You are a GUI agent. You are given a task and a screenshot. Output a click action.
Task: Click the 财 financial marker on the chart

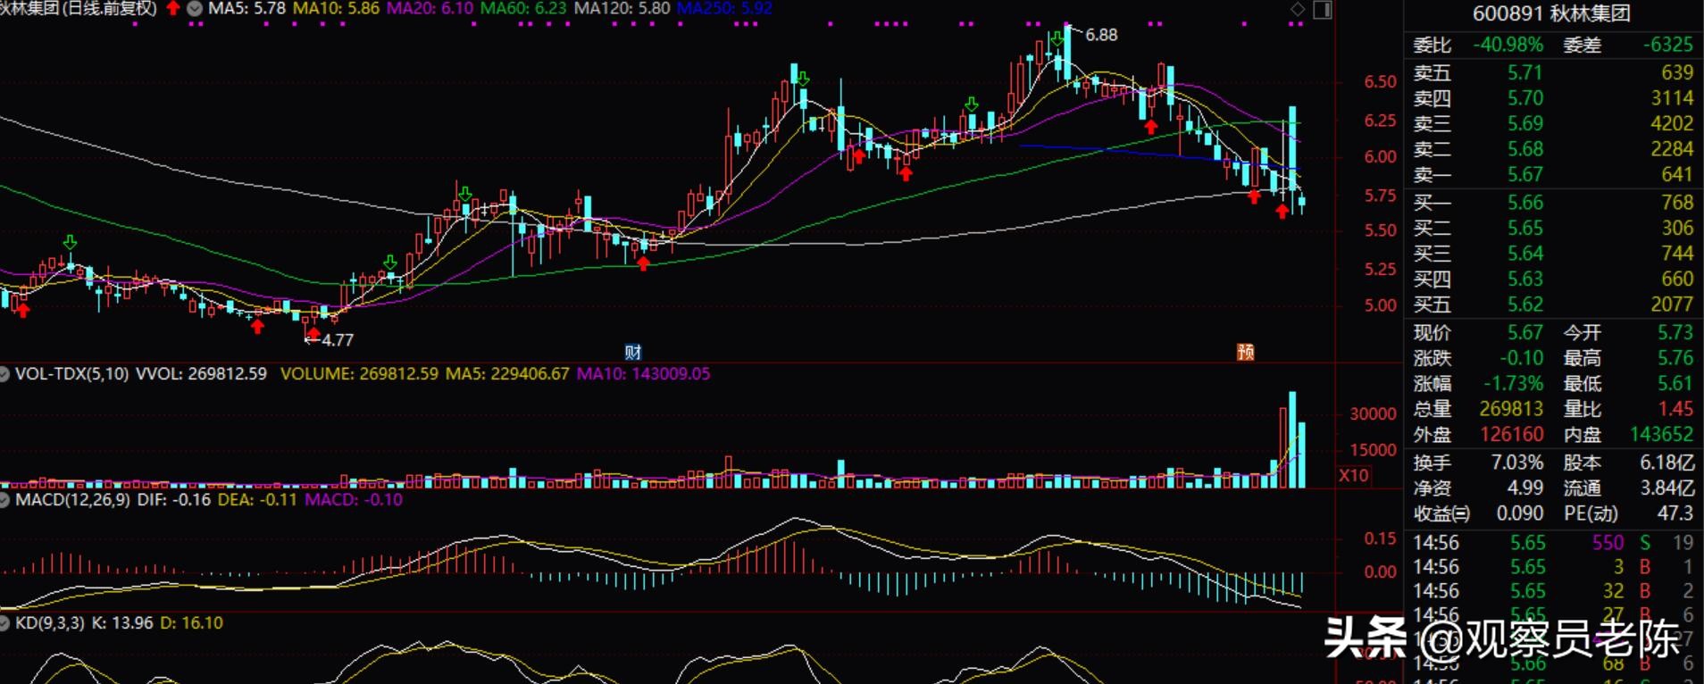pyautogui.click(x=633, y=352)
